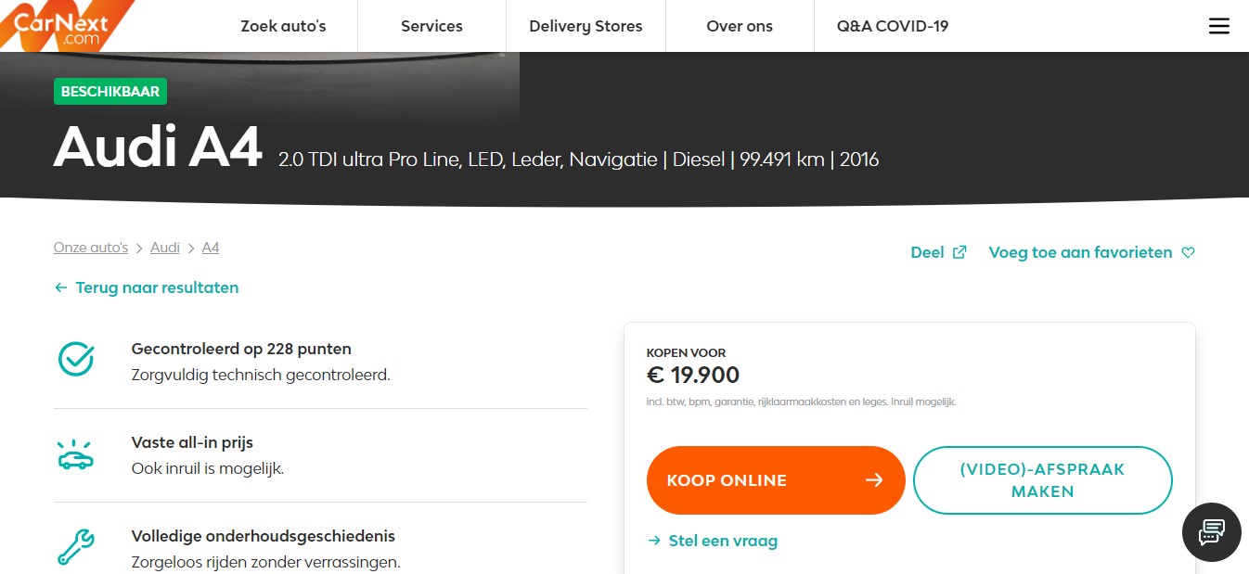Click the green Beschikbaar status badge
Screen dimensions: 1249x574
click(x=110, y=92)
